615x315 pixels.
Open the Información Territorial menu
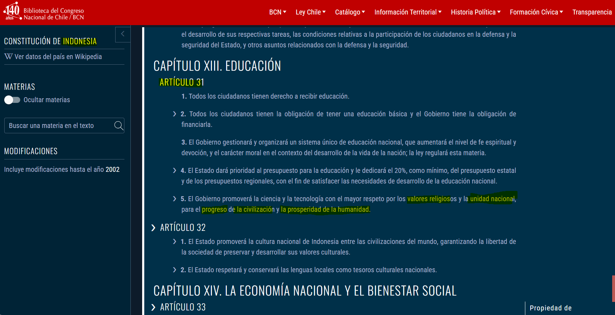tap(408, 12)
